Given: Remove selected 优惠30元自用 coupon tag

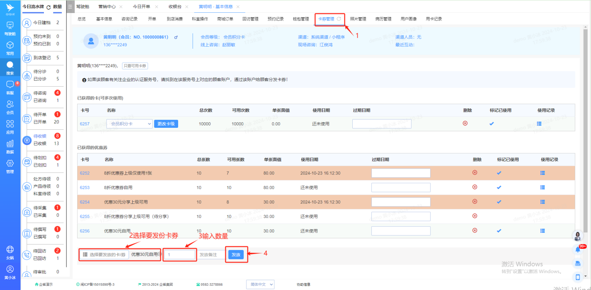Looking at the screenshot, I should click(160, 254).
